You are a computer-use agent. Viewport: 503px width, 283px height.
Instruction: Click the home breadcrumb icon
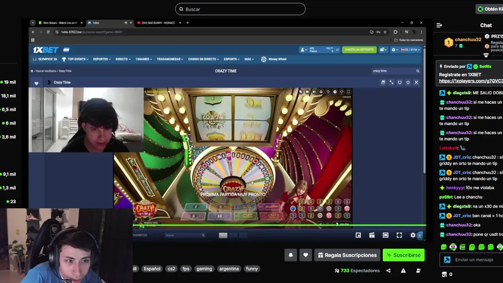[x=32, y=71]
